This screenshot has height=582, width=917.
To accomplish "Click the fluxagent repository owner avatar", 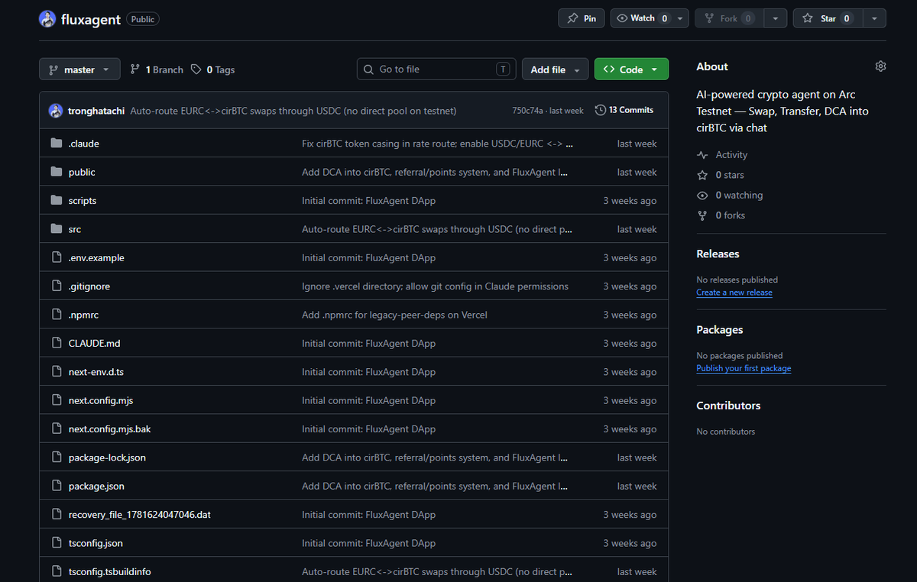I will [x=47, y=19].
